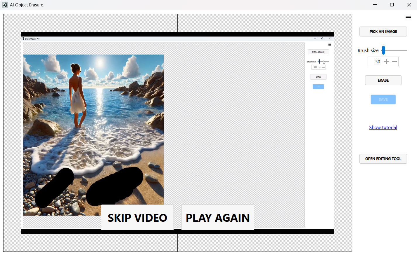Image resolution: width=417 pixels, height=255 pixels.
Task: Minimize the AI Object Erasure window
Action: coord(375,5)
